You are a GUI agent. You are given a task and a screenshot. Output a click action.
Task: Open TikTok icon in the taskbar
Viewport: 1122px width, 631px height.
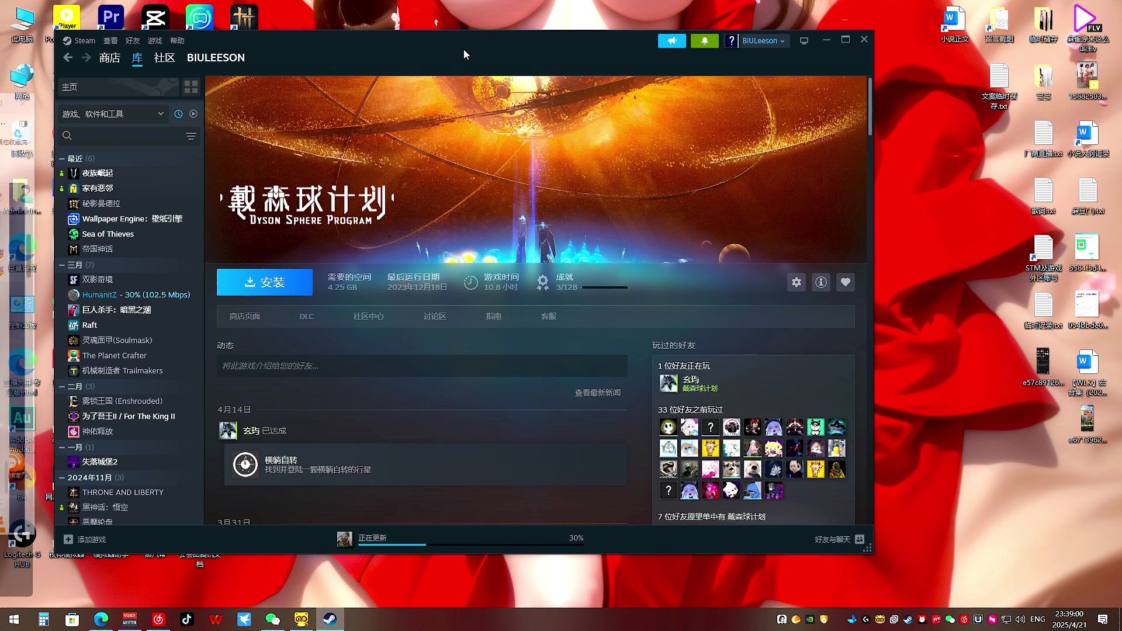pos(187,619)
